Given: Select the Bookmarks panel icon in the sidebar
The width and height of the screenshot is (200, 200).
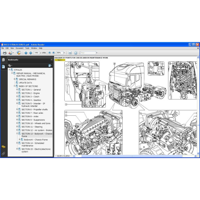Looking at the screenshot, I should pyautogui.click(x=3, y=67).
